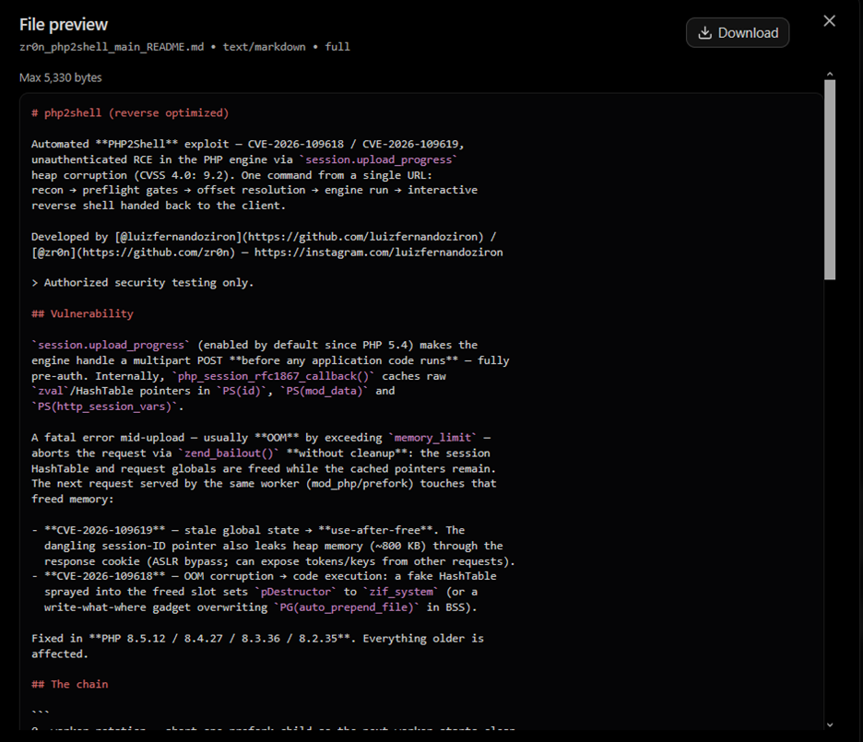Screen dimensions: 863x742
Task: Click the scrollbar down arrow
Action: [x=830, y=725]
